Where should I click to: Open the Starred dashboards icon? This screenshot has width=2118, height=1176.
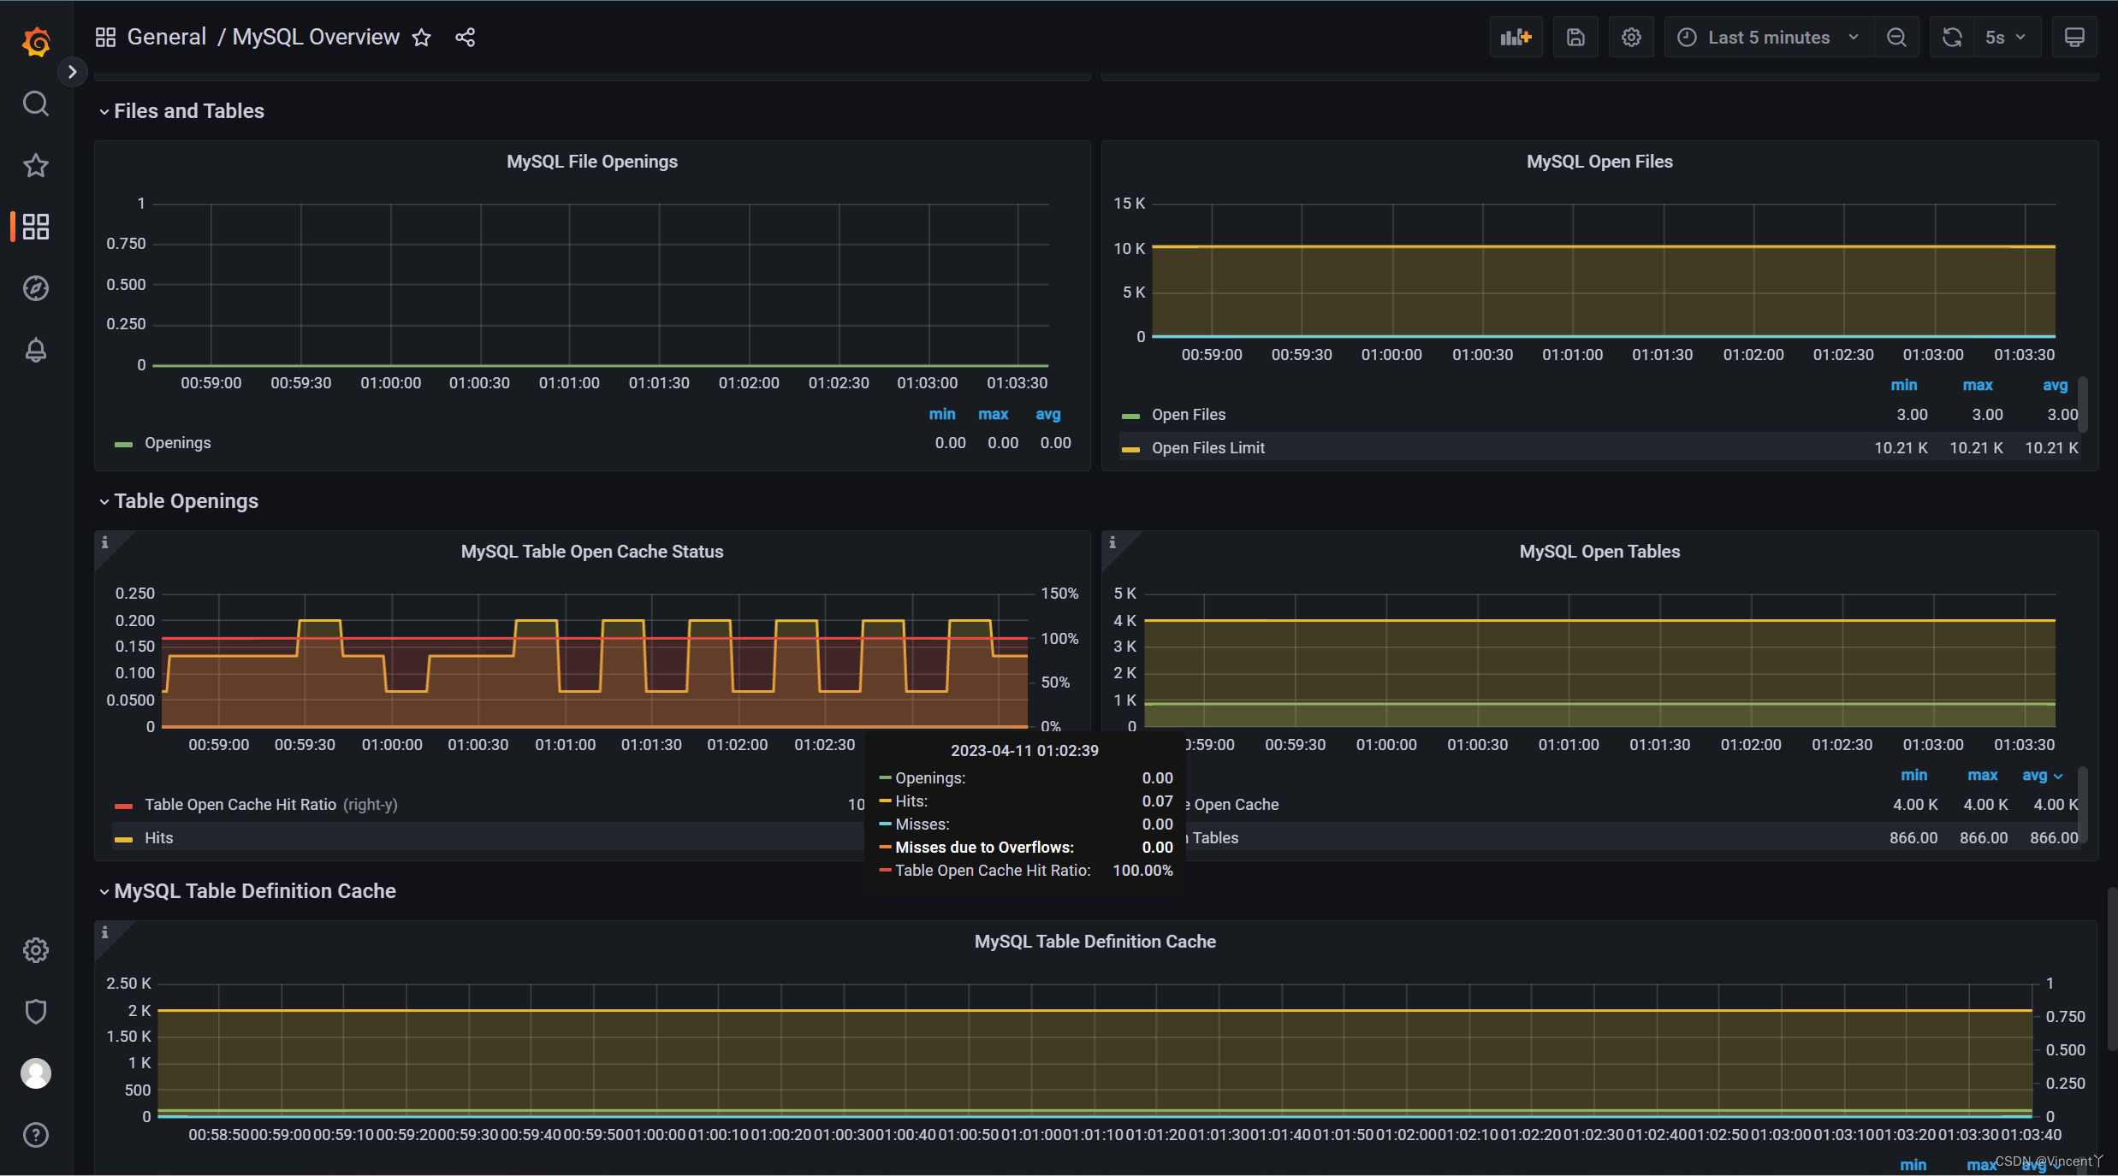(36, 165)
